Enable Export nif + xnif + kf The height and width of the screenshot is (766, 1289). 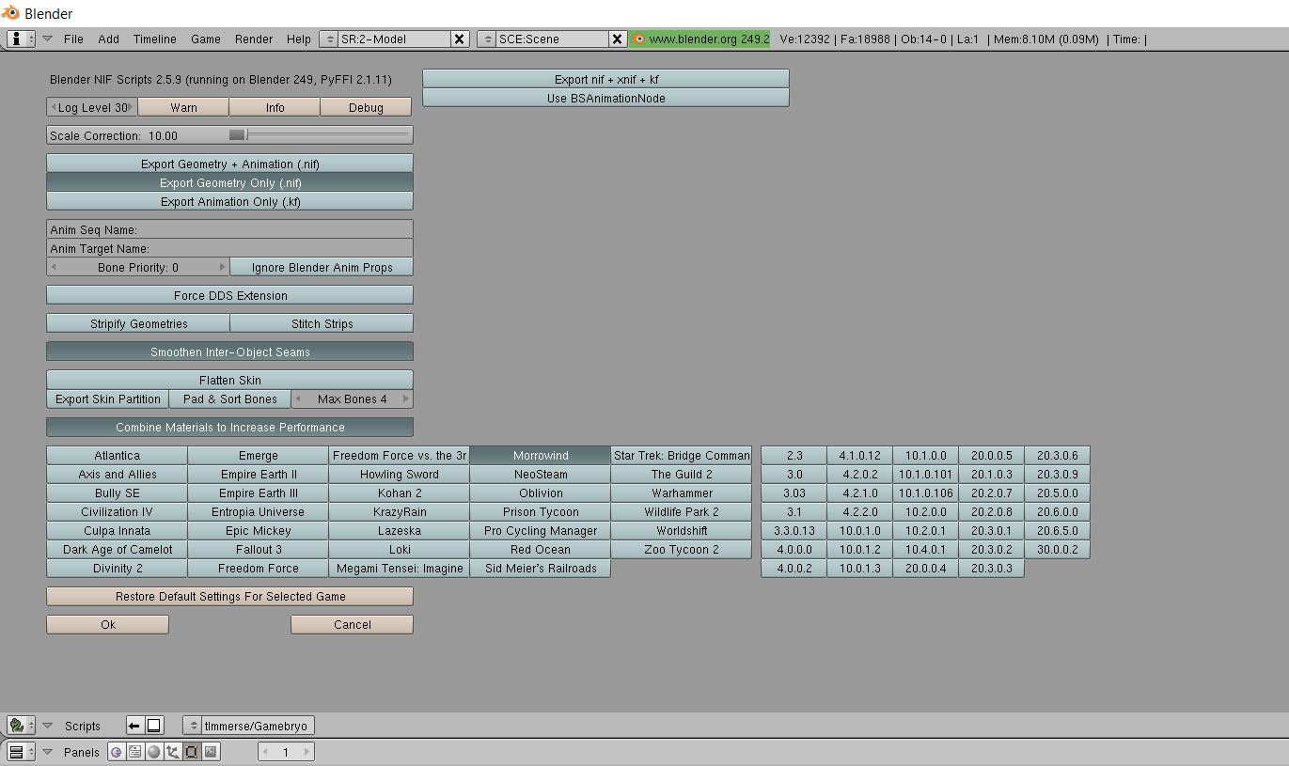point(605,79)
